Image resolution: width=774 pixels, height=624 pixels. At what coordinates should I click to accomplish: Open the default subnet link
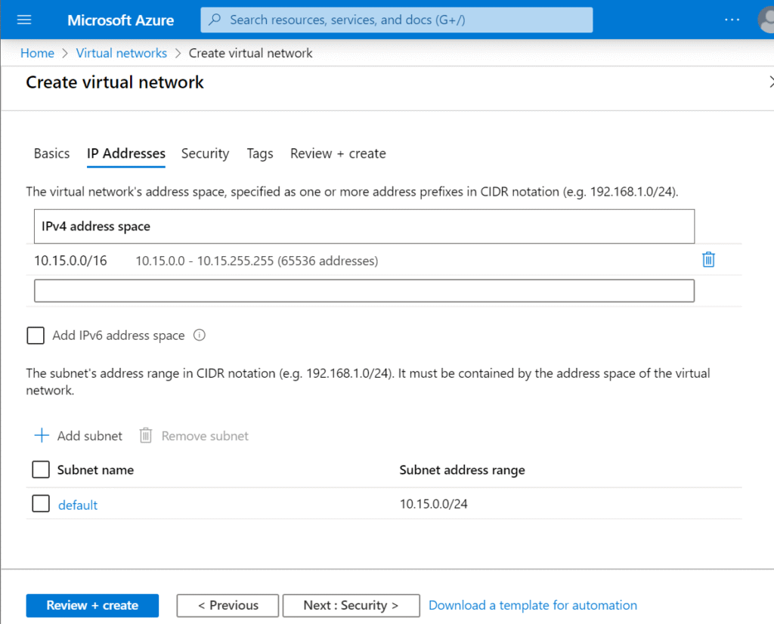pos(78,505)
